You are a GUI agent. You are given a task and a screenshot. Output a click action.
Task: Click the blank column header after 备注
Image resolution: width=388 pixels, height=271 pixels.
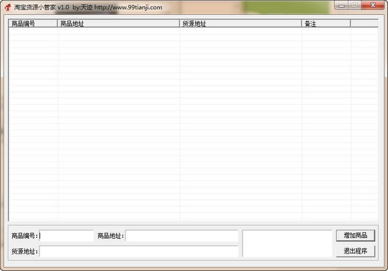(x=364, y=23)
